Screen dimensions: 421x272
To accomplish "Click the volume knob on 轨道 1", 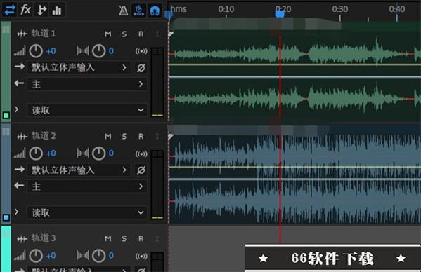I will (36, 51).
